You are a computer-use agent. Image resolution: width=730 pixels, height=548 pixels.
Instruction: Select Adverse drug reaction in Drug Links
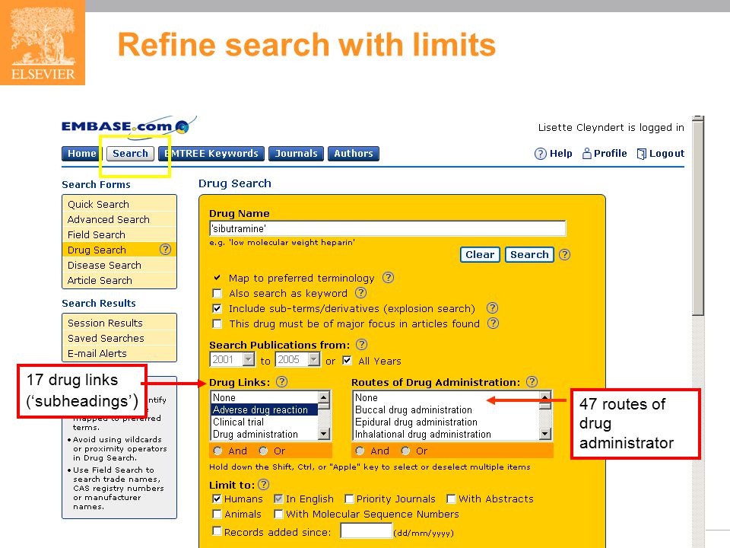[x=265, y=409]
